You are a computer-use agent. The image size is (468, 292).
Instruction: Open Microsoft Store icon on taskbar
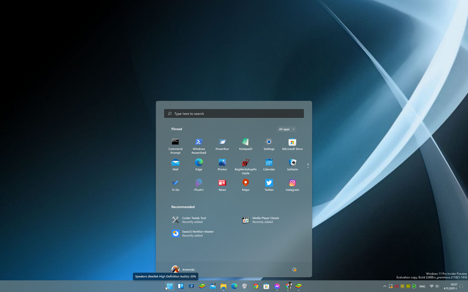[x=267, y=286]
